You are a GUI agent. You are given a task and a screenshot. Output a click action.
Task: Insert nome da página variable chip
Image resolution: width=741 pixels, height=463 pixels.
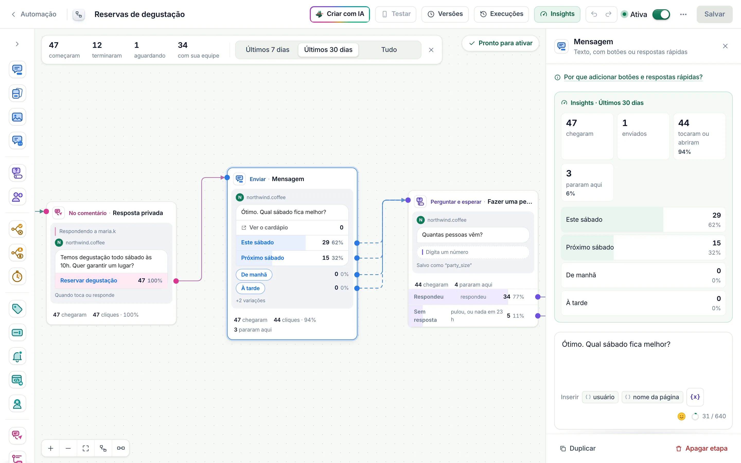pyautogui.click(x=652, y=397)
